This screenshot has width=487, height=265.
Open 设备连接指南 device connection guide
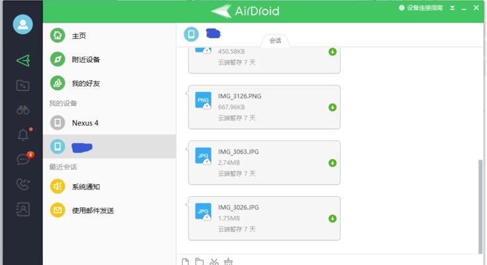421,8
